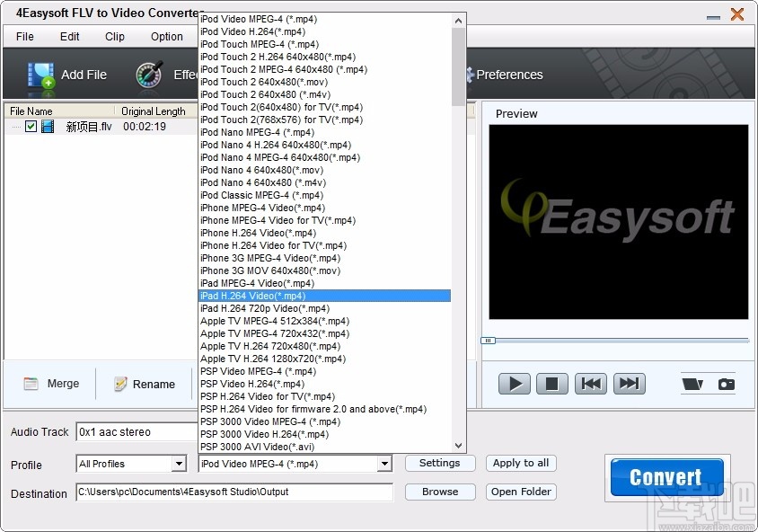This screenshot has height=532, width=758.
Task: Stop the preview playback
Action: click(551, 383)
